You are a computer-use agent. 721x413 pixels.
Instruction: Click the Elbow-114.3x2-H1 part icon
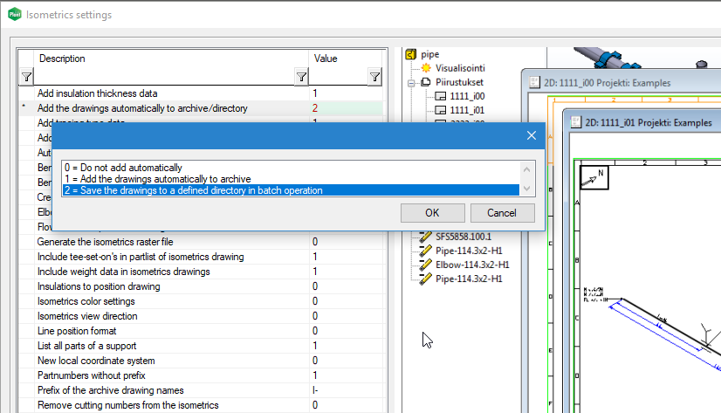tap(426, 265)
